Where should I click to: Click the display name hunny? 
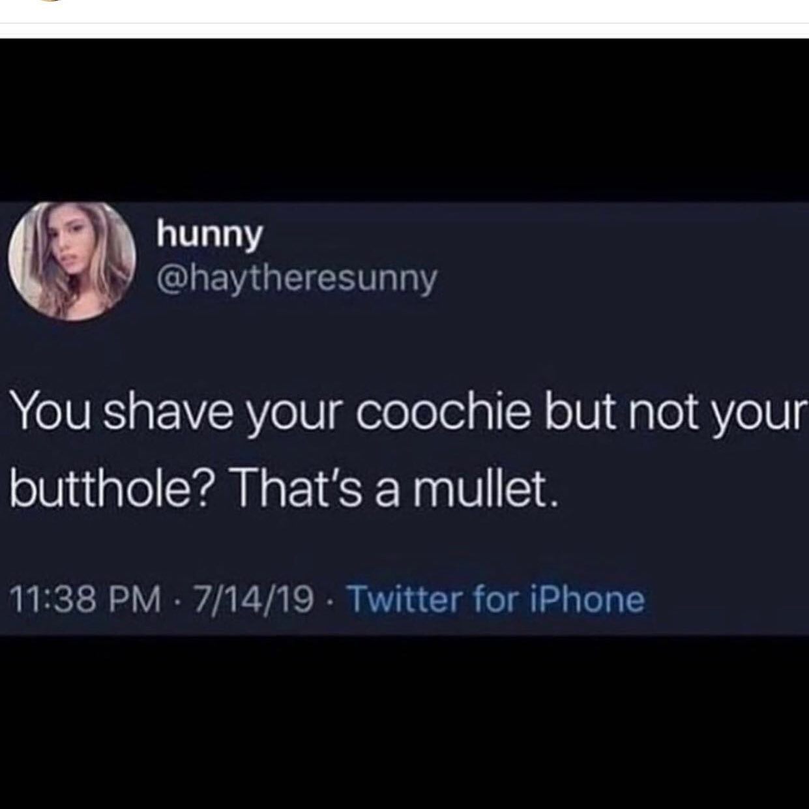tap(209, 235)
